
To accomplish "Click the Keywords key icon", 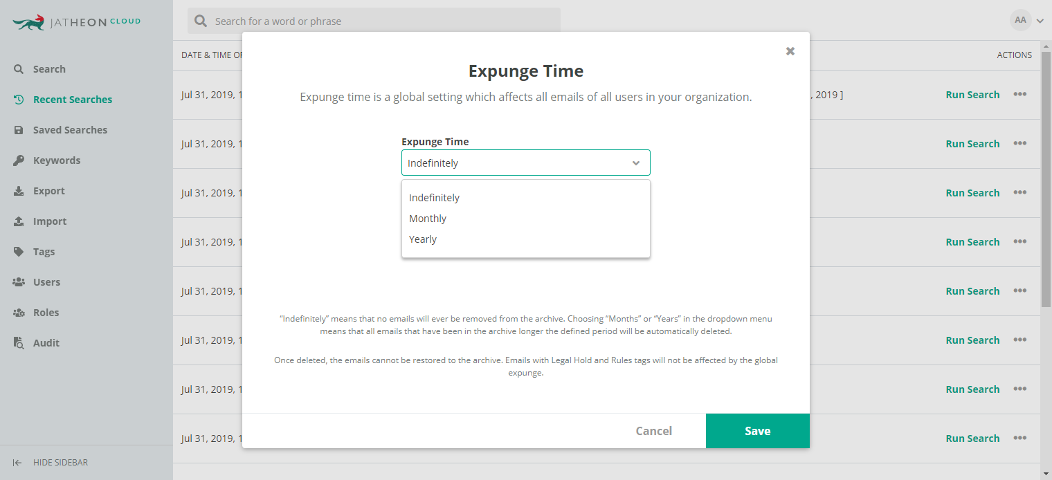I will 19,160.
